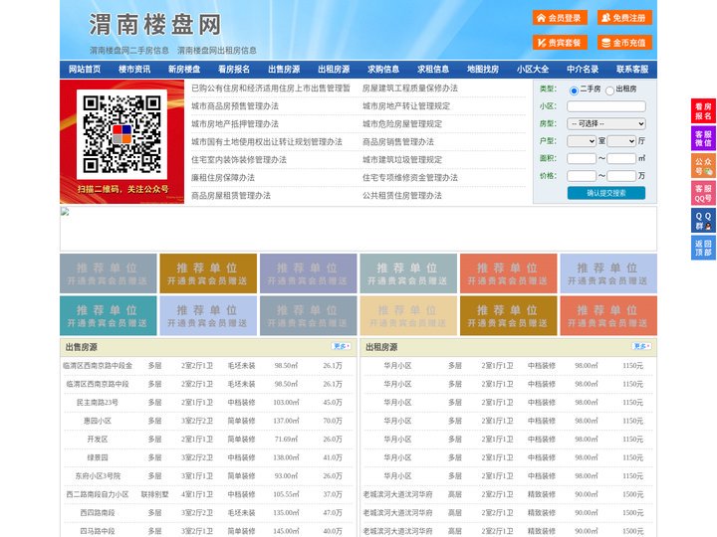Click the beige 推荐单位 tile in second row

408,315
